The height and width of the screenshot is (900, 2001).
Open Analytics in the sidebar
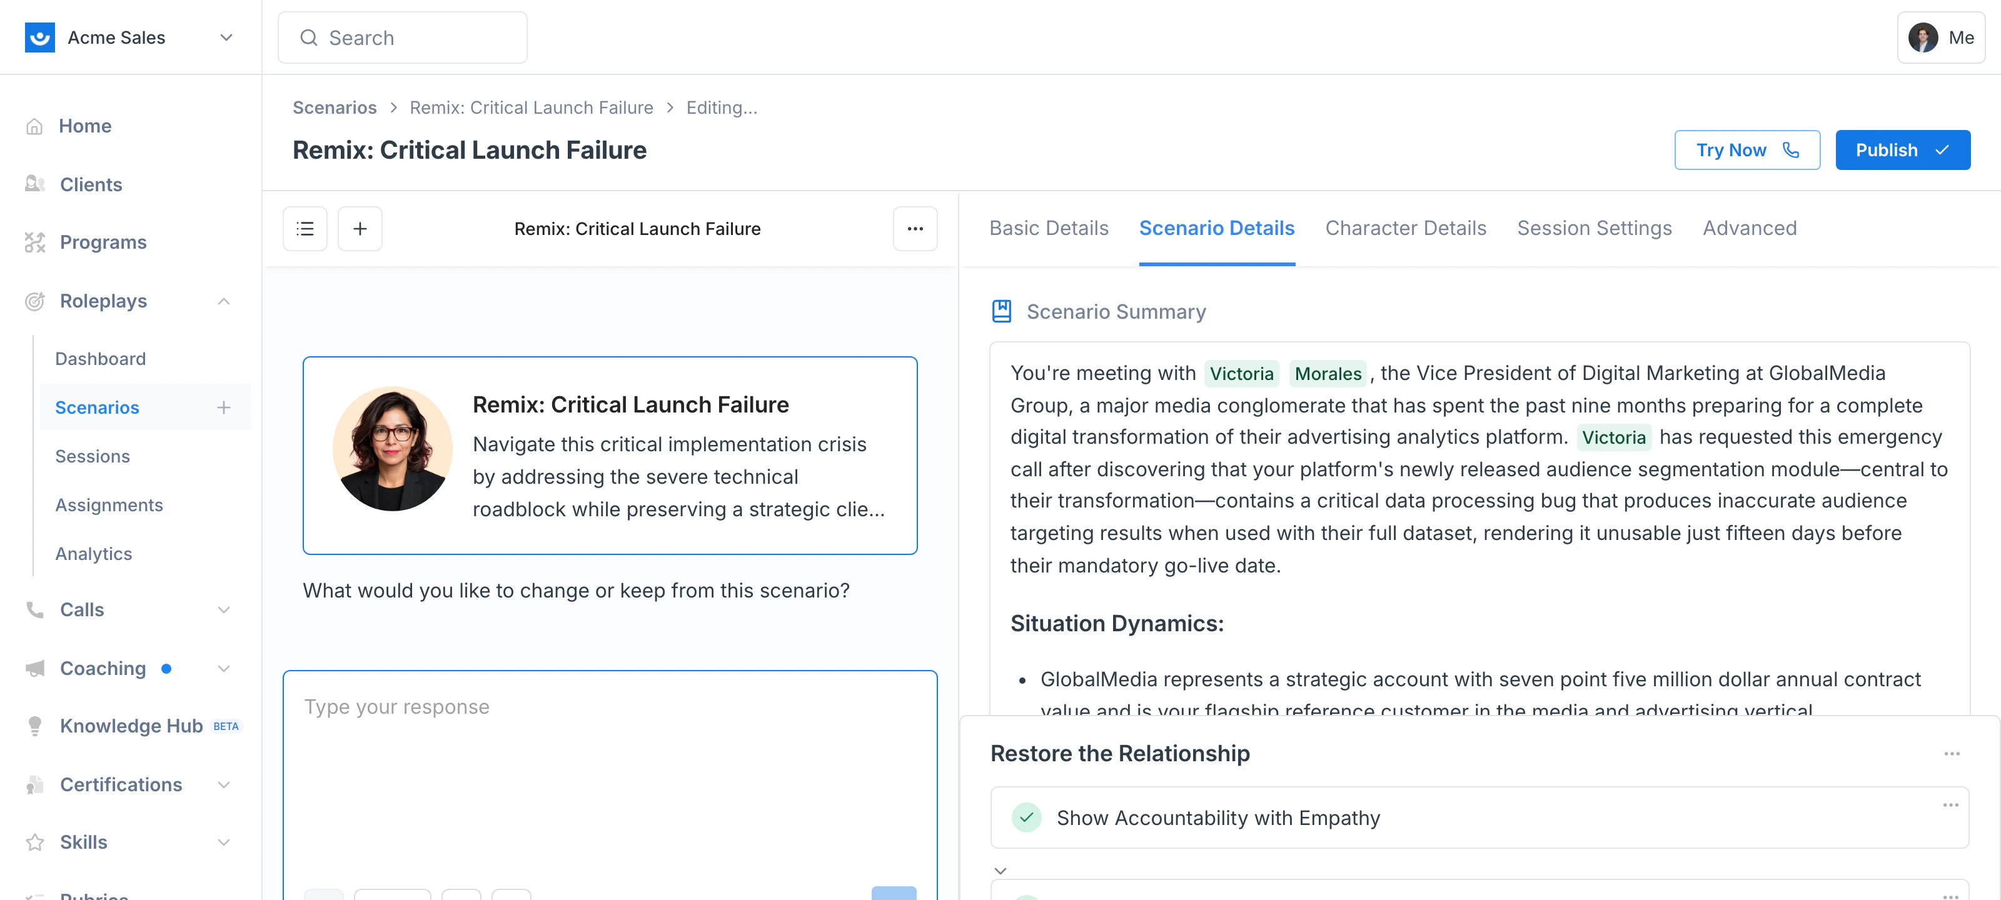click(x=94, y=554)
